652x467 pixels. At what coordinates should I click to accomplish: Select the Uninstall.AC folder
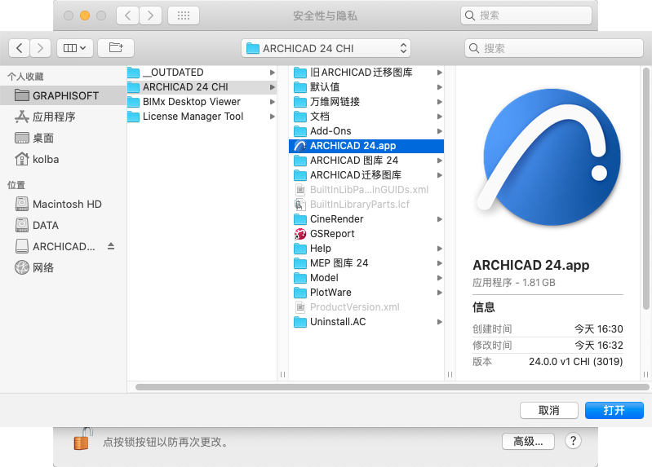[366, 322]
